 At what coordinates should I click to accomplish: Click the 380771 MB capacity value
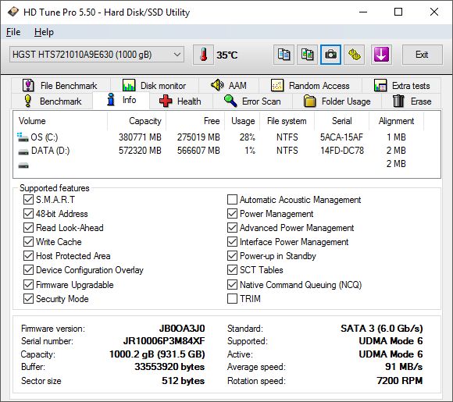point(140,137)
